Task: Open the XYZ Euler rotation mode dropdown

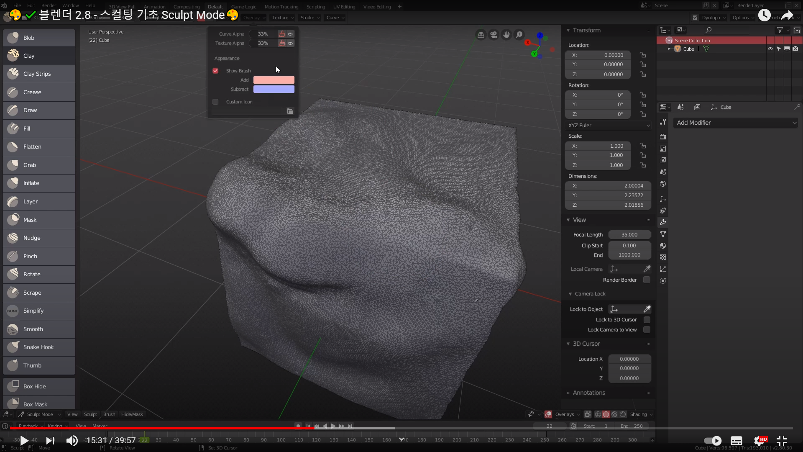Action: [x=608, y=126]
